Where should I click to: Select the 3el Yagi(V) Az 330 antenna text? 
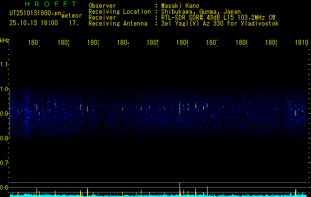coord(220,24)
